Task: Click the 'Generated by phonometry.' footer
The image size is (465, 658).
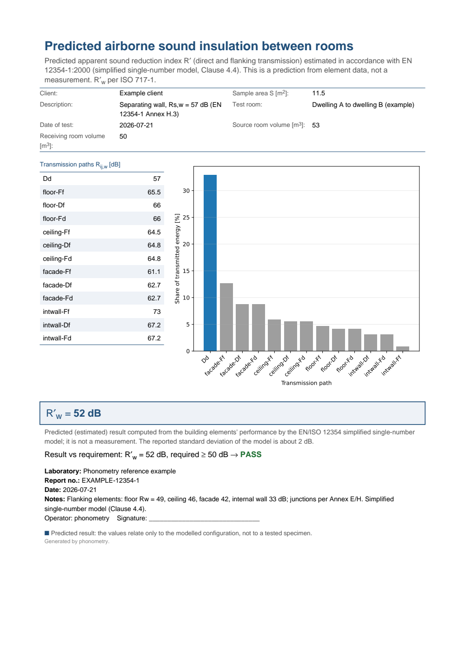Action: 77,541
